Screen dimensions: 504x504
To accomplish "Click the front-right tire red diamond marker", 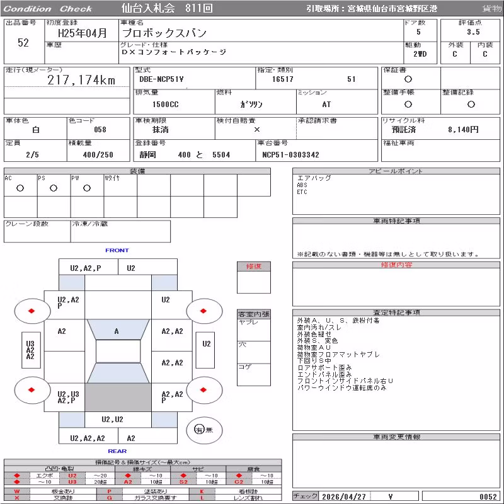I will (203, 311).
